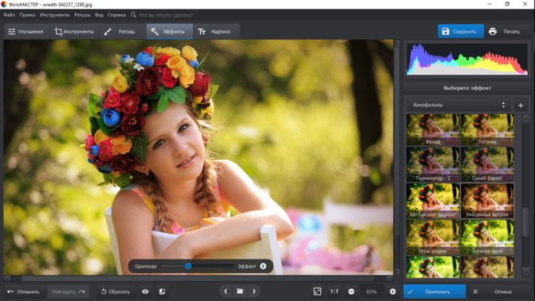
Task: Open the Ретушь menu in menu bar
Action: [x=82, y=14]
